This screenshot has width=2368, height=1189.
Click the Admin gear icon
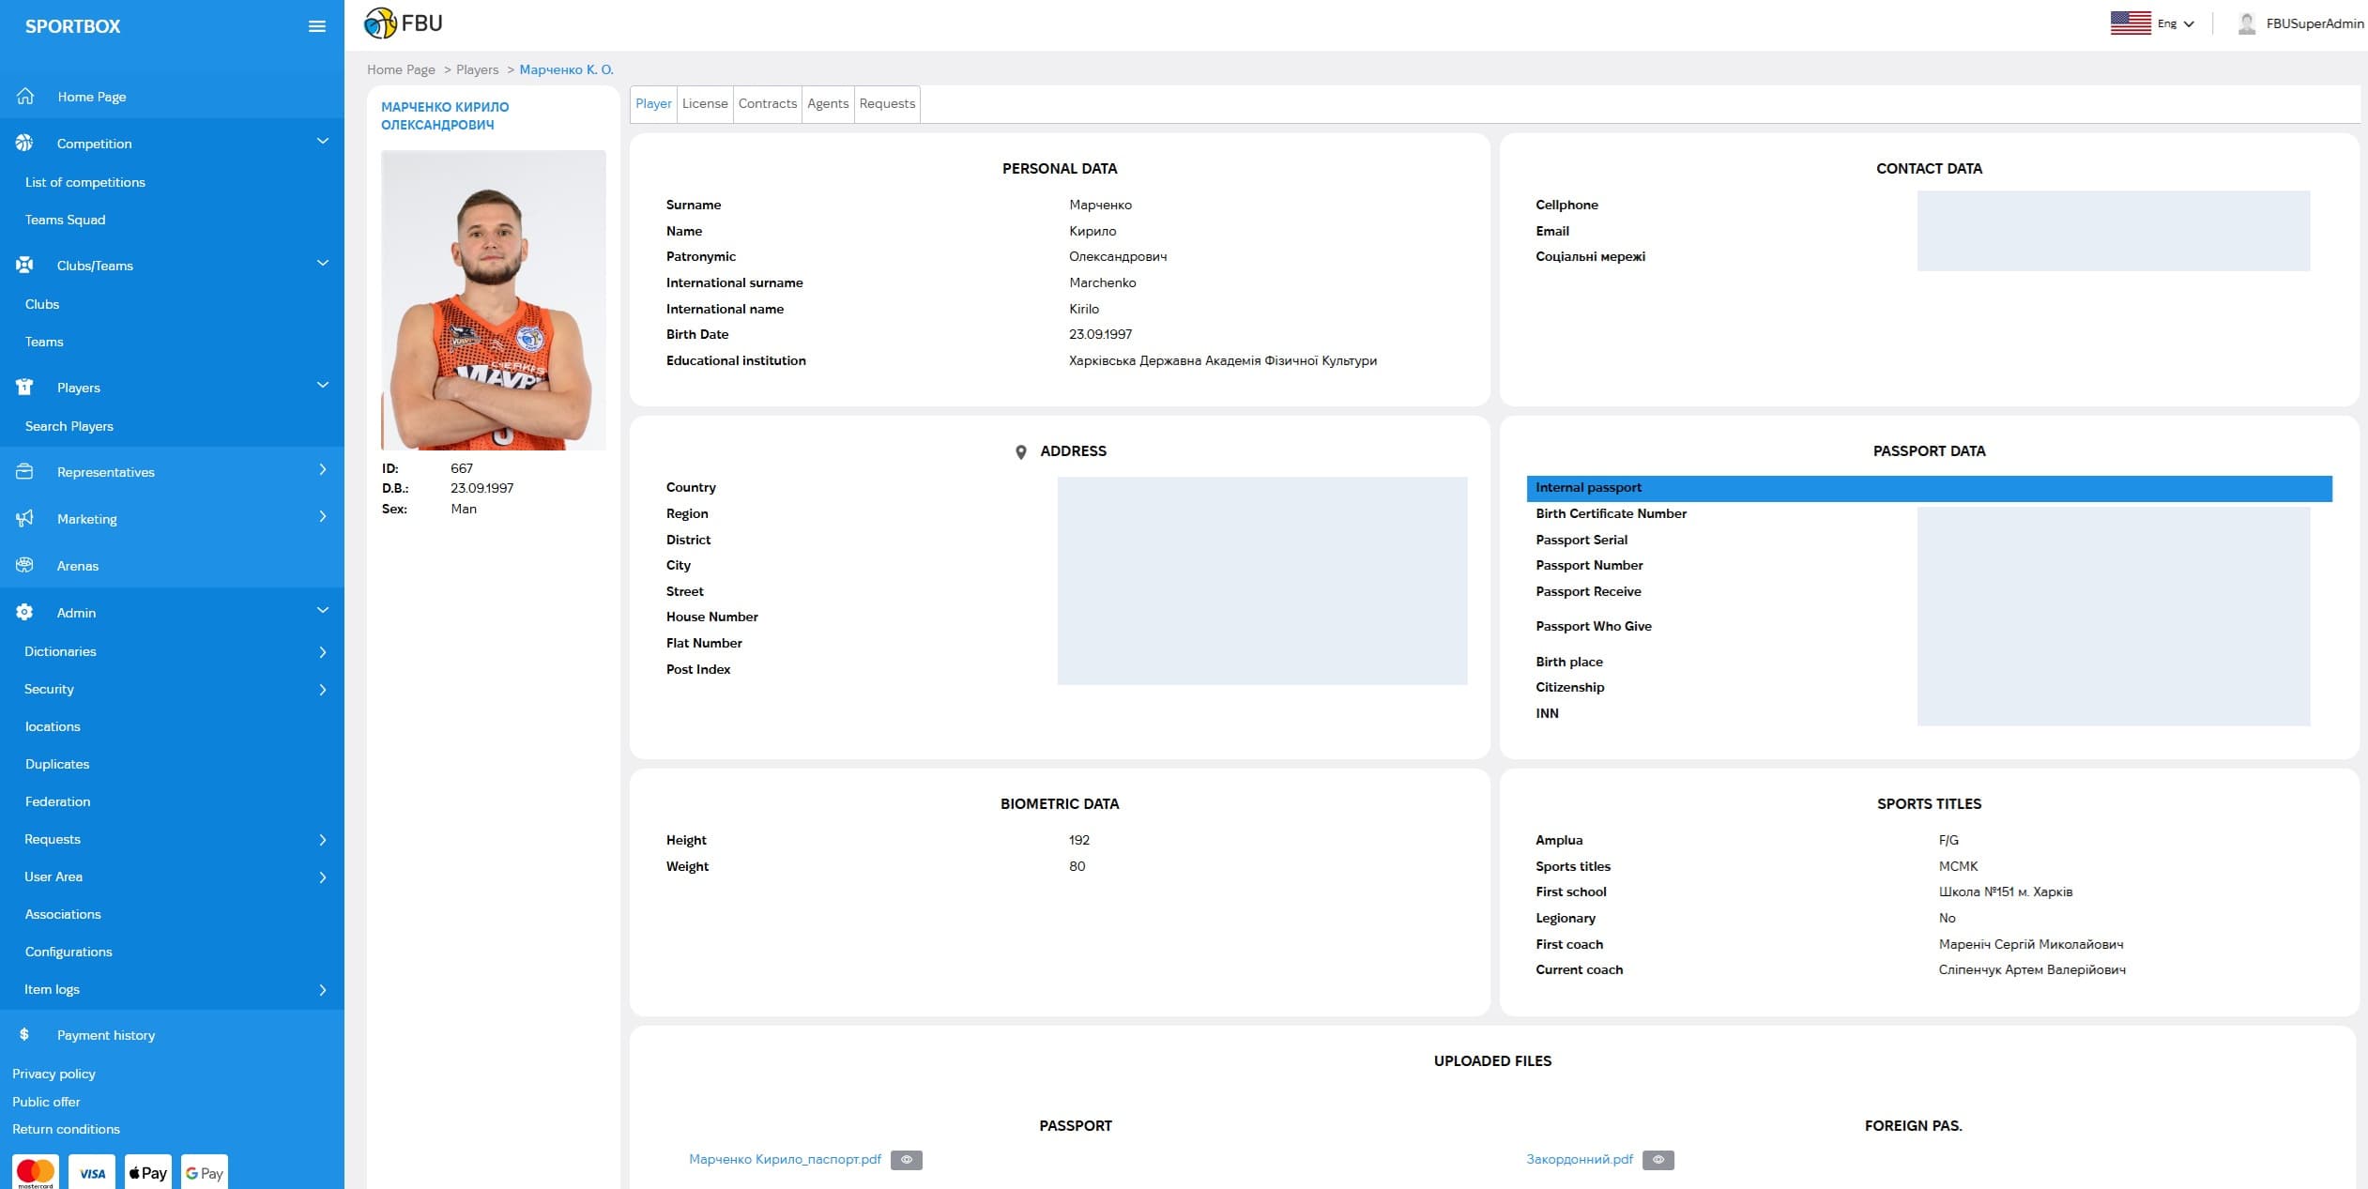coord(24,612)
